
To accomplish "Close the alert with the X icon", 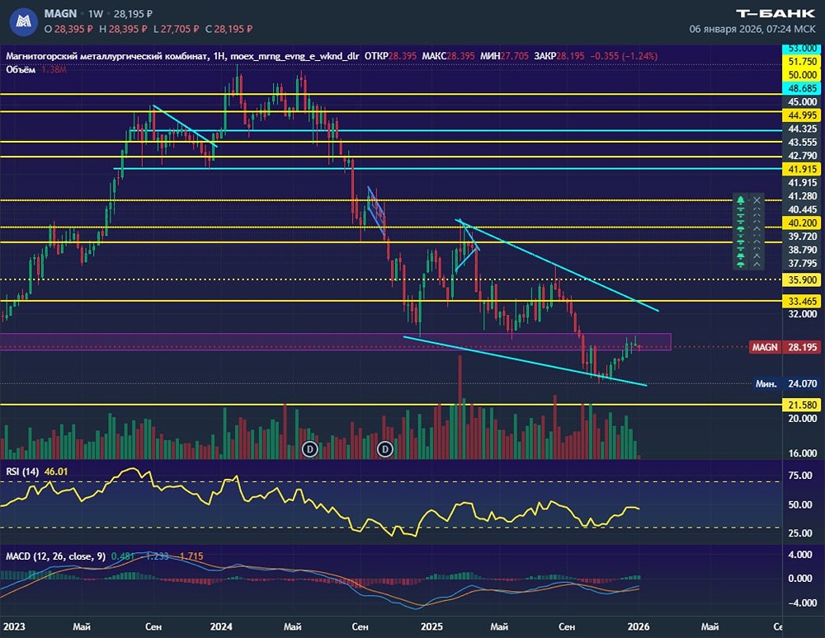I will (757, 200).
